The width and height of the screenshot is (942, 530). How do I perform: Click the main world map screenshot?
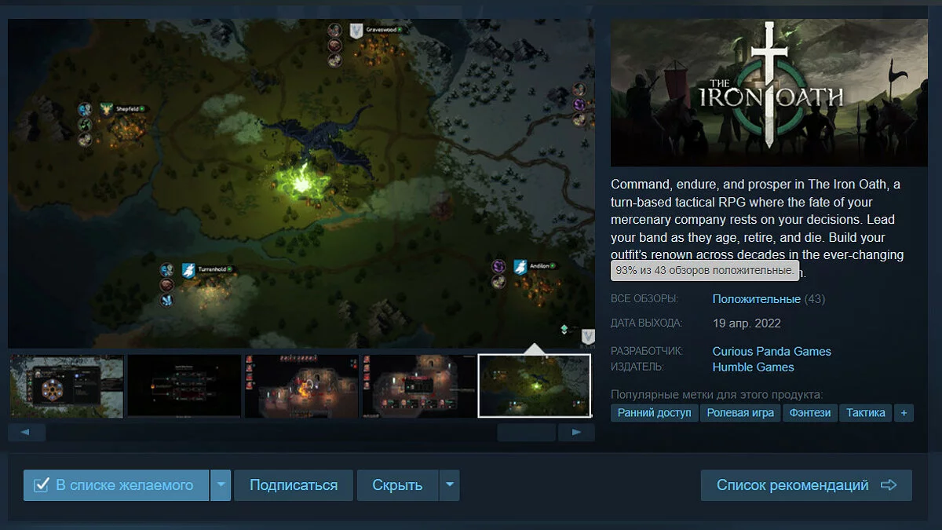click(301, 184)
